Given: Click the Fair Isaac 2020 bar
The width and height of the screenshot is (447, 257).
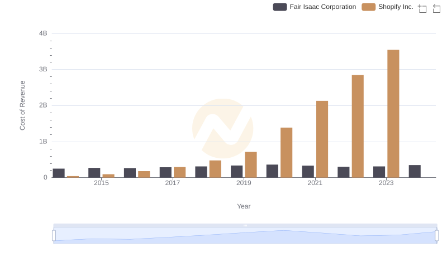Looking at the screenshot, I should point(272,171).
